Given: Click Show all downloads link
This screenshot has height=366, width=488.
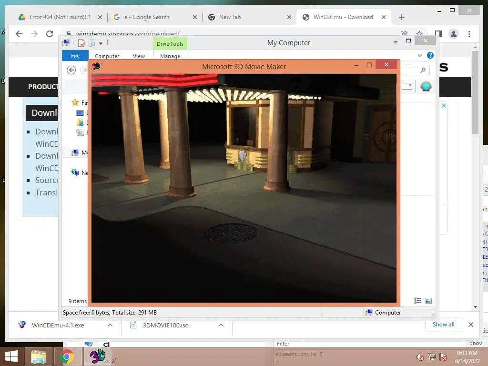Looking at the screenshot, I should coord(444,325).
